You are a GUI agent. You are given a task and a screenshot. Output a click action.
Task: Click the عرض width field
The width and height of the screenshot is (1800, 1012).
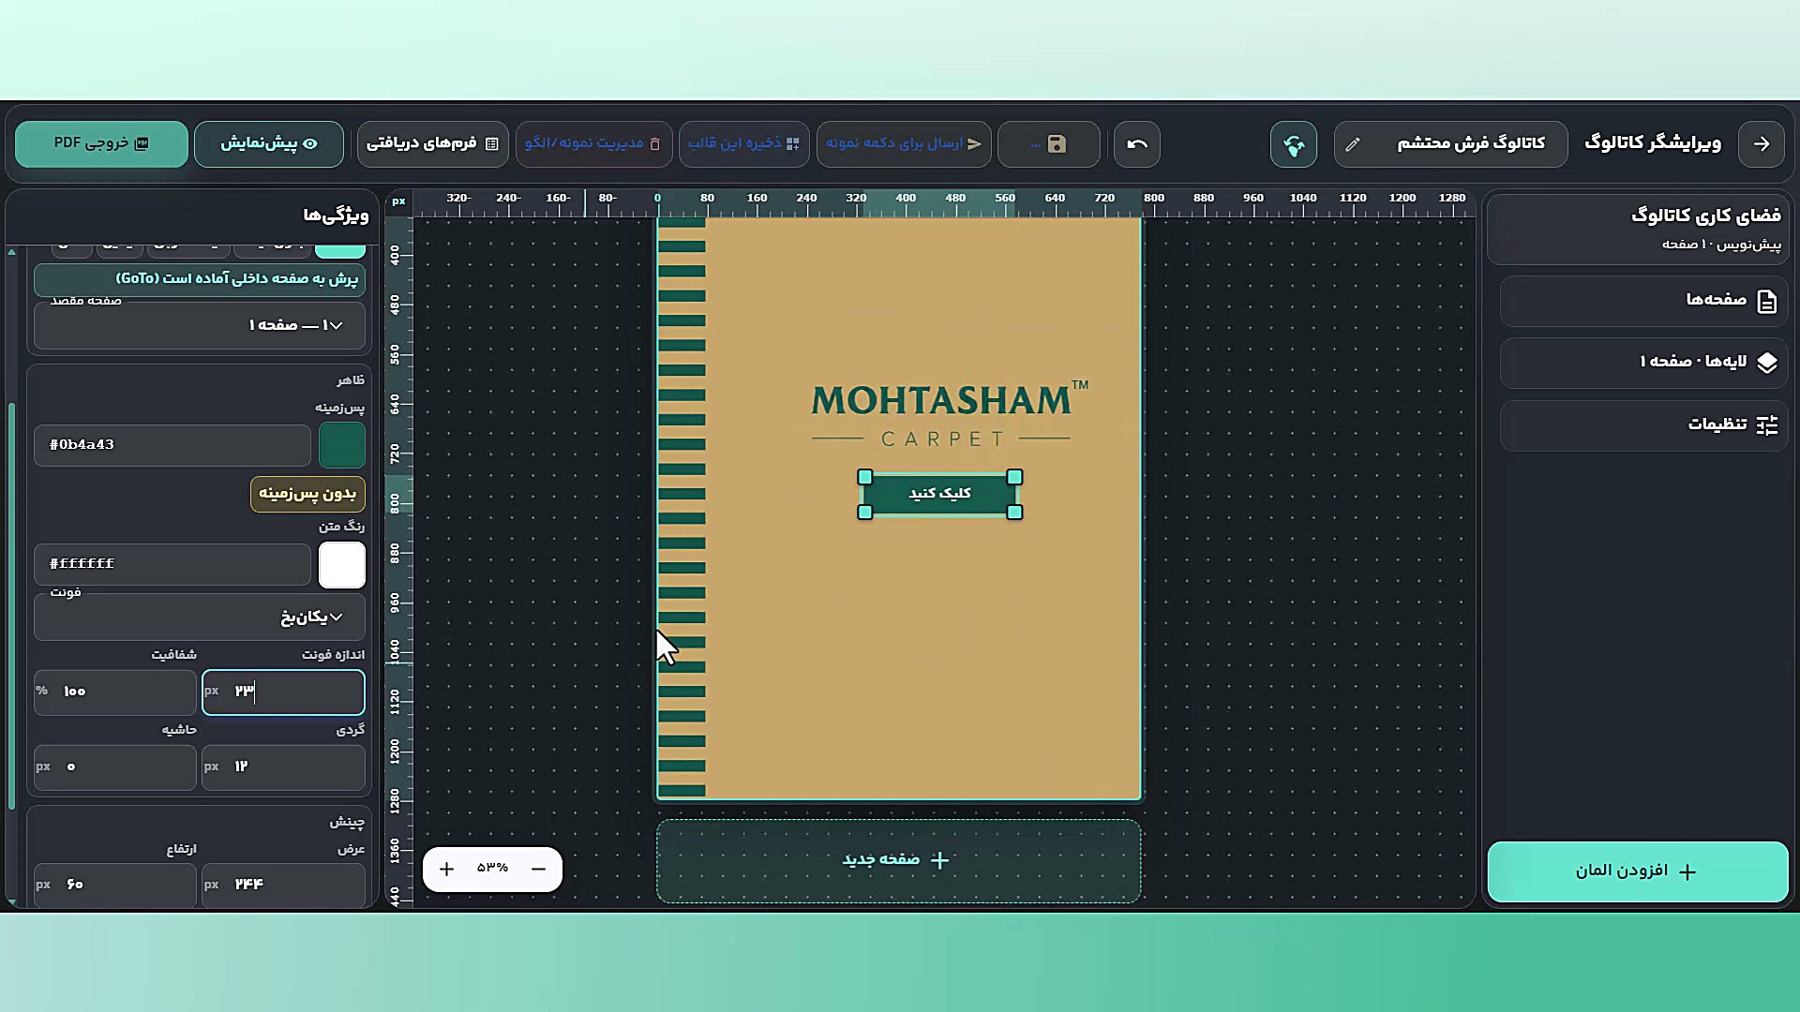(x=283, y=885)
